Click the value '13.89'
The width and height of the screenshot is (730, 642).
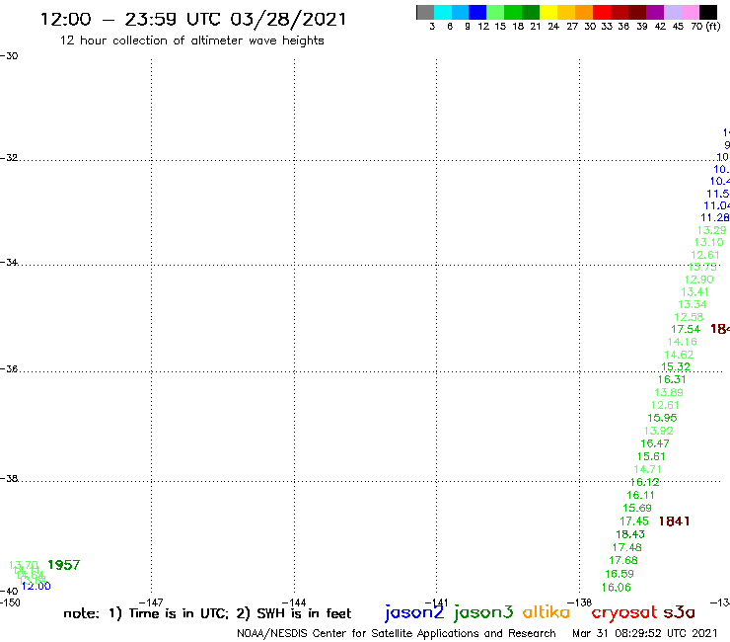pyautogui.click(x=669, y=392)
